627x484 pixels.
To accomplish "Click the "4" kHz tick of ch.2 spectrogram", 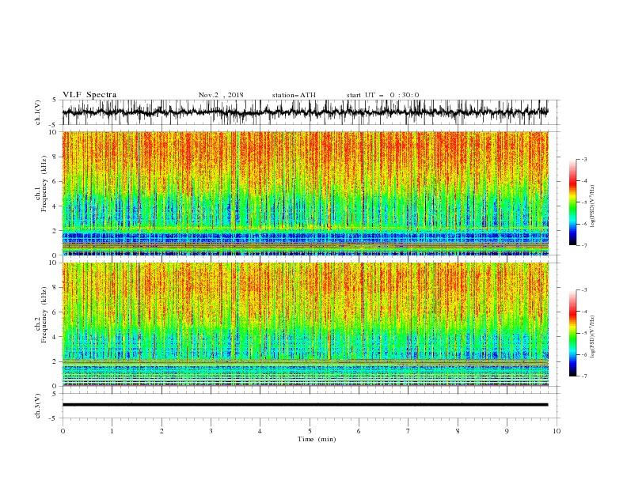I will click(56, 337).
